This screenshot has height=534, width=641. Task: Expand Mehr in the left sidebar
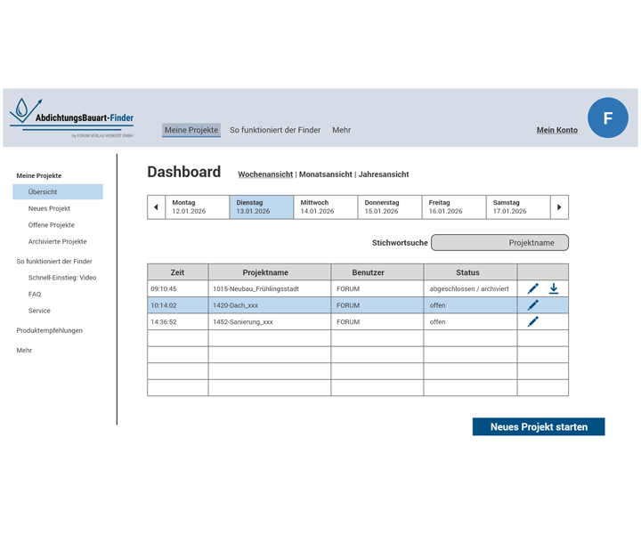tap(24, 351)
